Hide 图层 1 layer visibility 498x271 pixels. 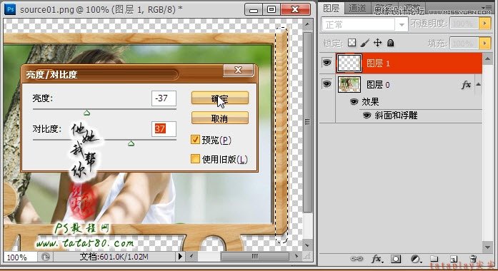pos(327,63)
